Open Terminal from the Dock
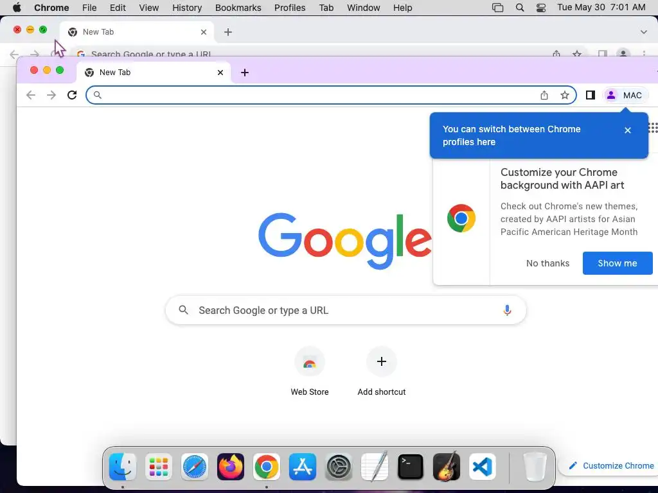 (411, 467)
